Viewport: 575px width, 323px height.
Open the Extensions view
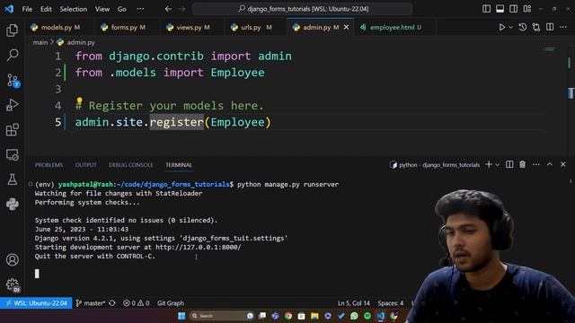pyautogui.click(x=12, y=129)
